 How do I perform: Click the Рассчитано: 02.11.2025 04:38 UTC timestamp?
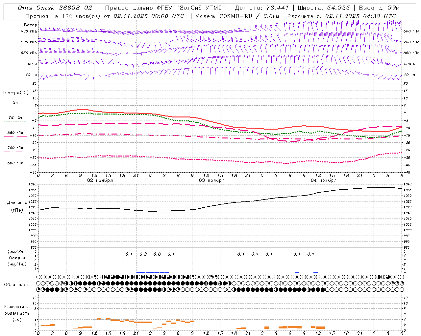(x=341, y=16)
